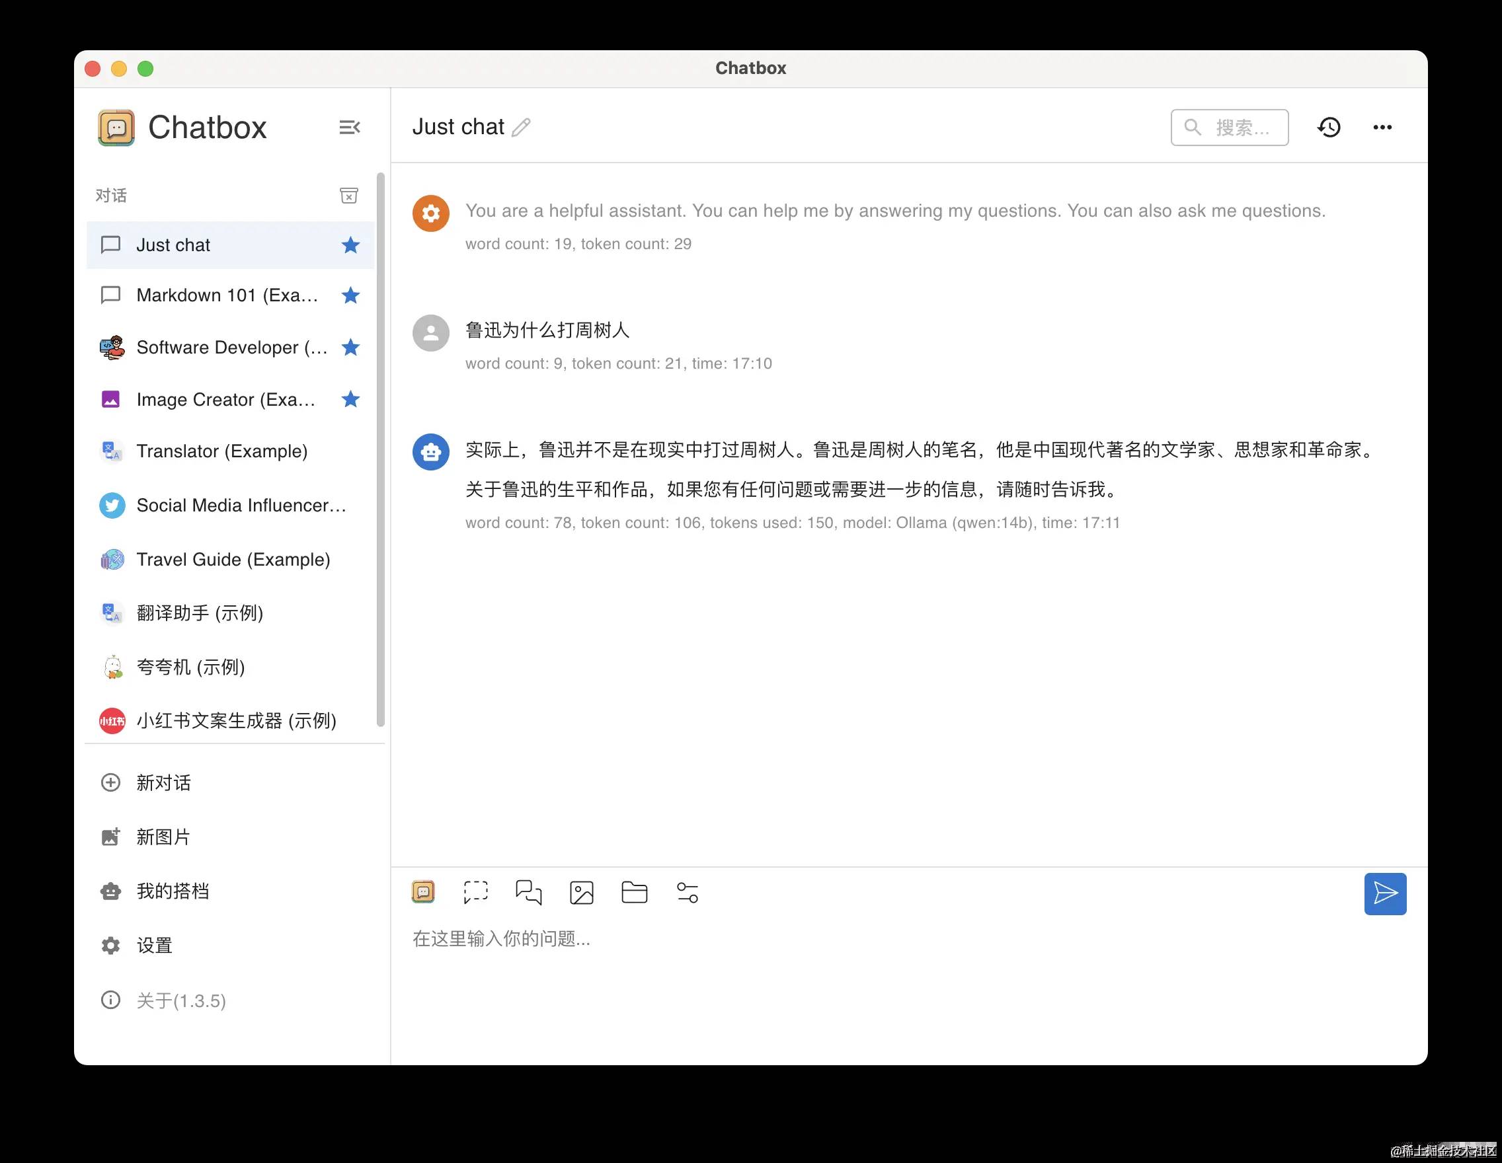Click the Translator (Example) translate icon
Image resolution: width=1502 pixels, height=1163 pixels.
pos(112,451)
